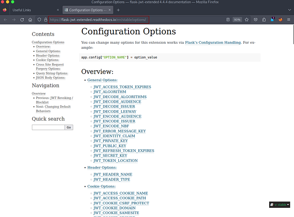Screen dimensions: 294x217
Task: Open a new tab with plus button
Action: [x=118, y=10]
